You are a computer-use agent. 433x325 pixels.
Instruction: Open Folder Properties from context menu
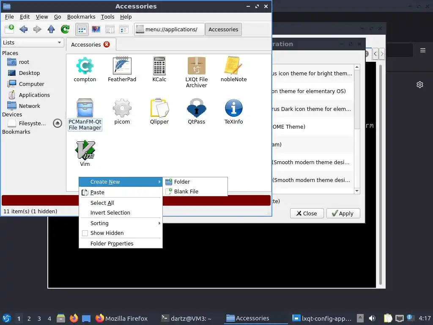pyautogui.click(x=121, y=243)
